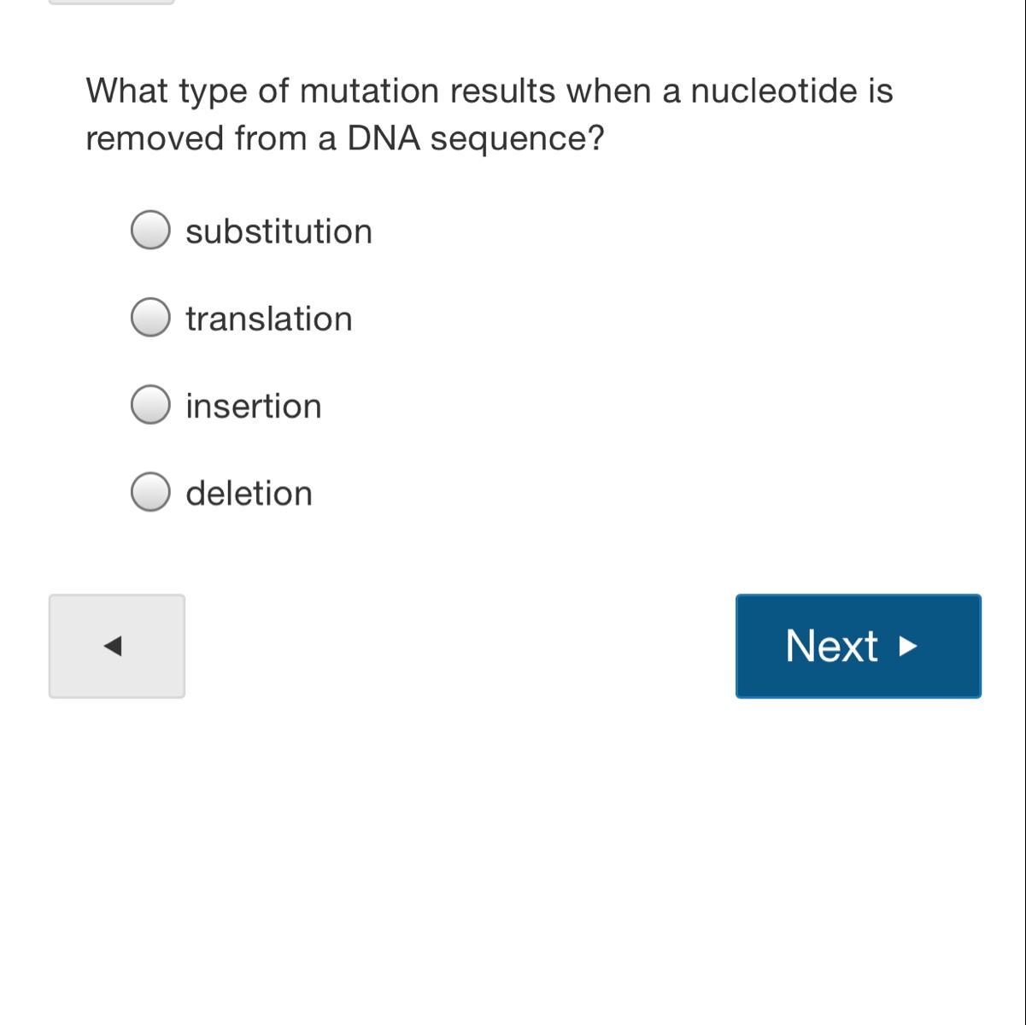Click the "deletion" answer label text
Image resolution: width=1026 pixels, height=1025 pixels.
(x=249, y=493)
